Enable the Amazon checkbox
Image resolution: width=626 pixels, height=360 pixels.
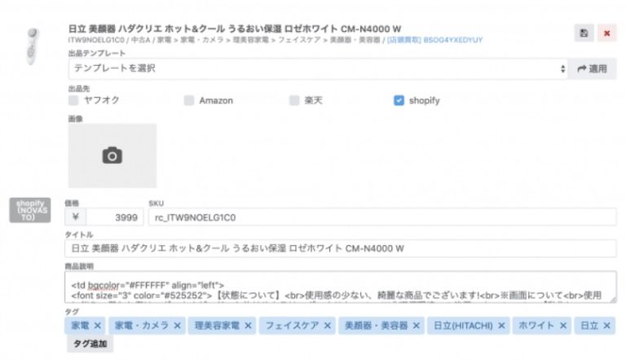[x=189, y=100]
